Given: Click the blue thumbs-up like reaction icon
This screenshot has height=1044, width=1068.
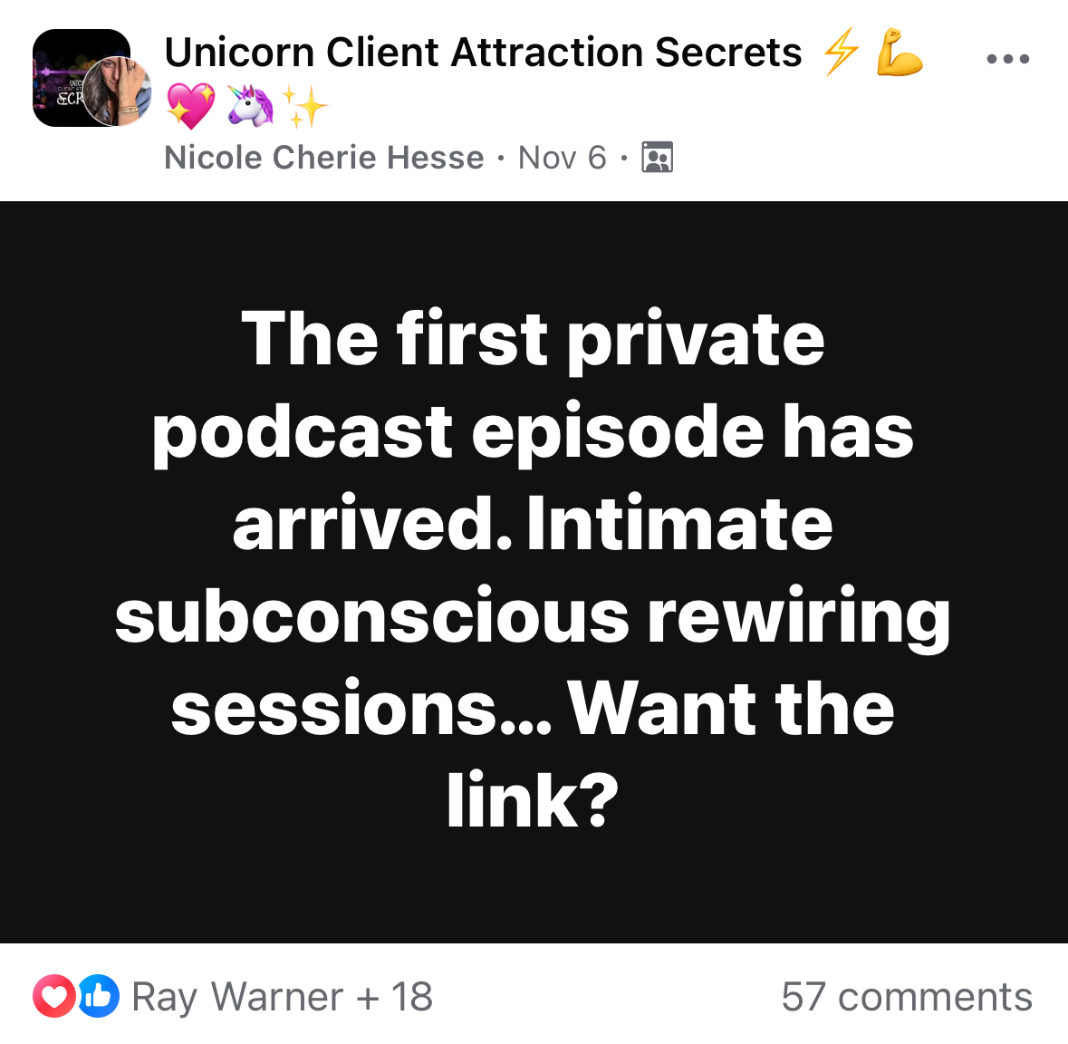Looking at the screenshot, I should [99, 996].
